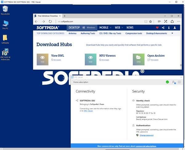Expand the WEB dropdown arrow

coord(122,28)
